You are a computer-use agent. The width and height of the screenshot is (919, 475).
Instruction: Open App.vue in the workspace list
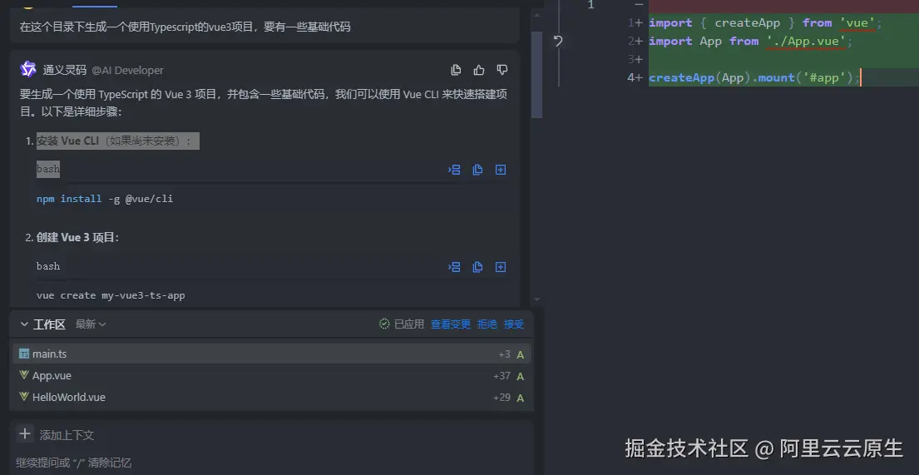[x=271, y=375]
